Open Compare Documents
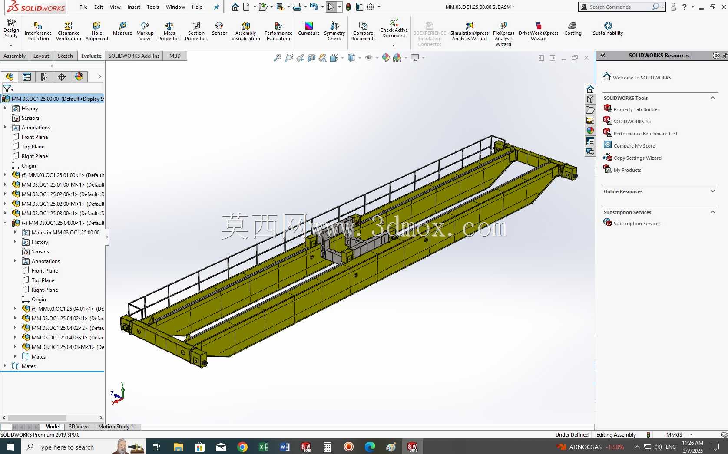This screenshot has height=454, width=728. pyautogui.click(x=363, y=32)
